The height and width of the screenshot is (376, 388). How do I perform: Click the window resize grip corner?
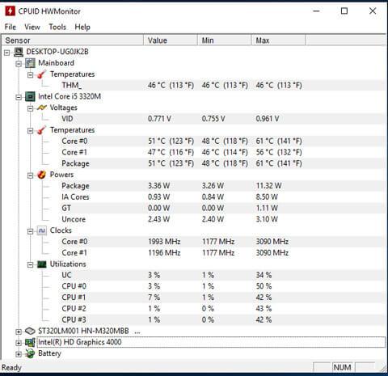382,369
